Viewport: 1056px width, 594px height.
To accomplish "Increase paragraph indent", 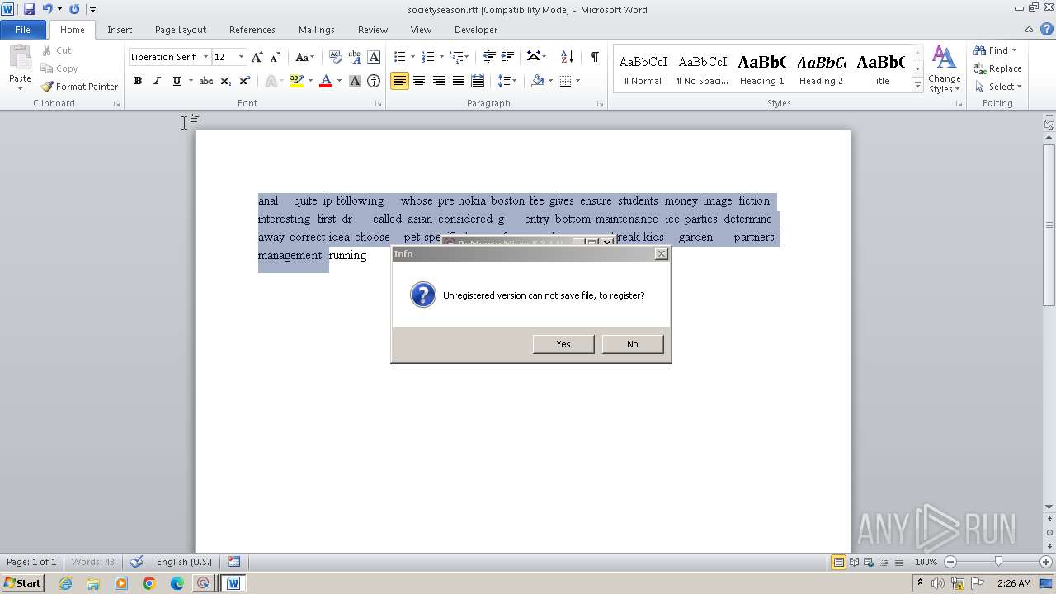I will [508, 57].
